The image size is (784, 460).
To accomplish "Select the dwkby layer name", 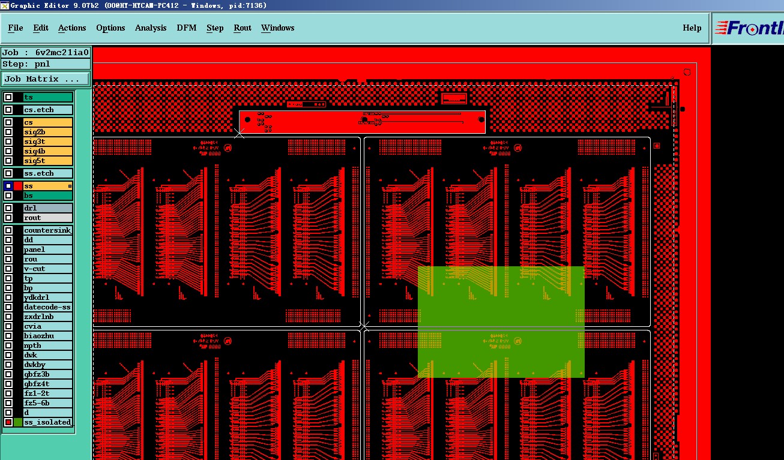I will 48,365.
